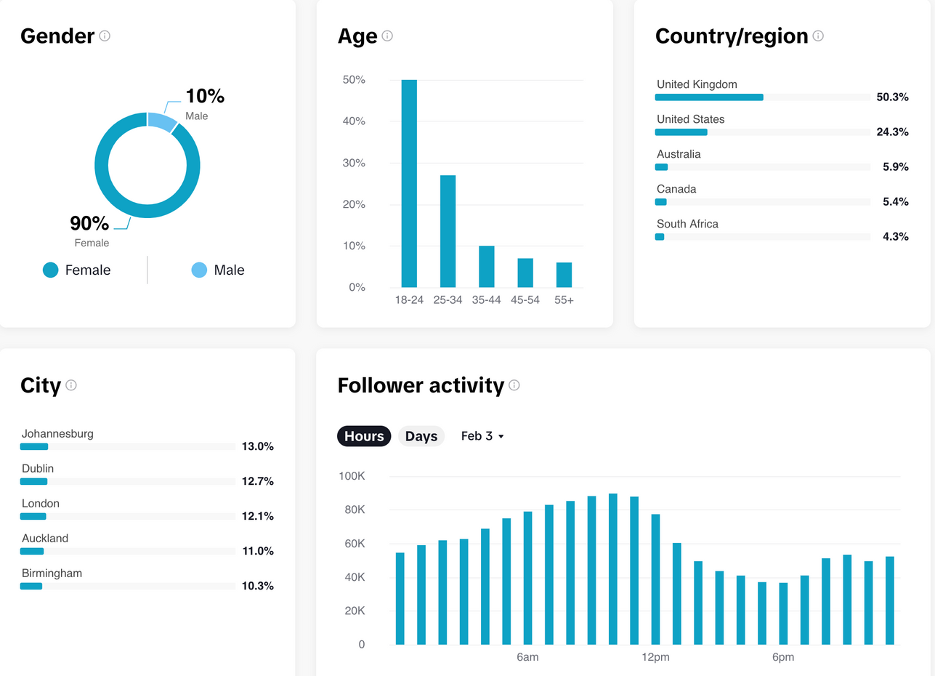Viewport: 935px width, 676px height.
Task: Click the info icon beside City
Action: click(x=71, y=385)
